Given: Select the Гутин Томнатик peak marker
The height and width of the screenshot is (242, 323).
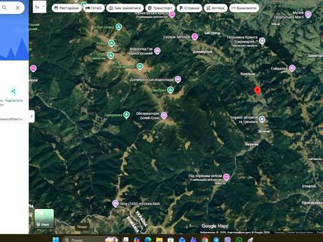Looking at the screenshot, I should tap(110, 55).
